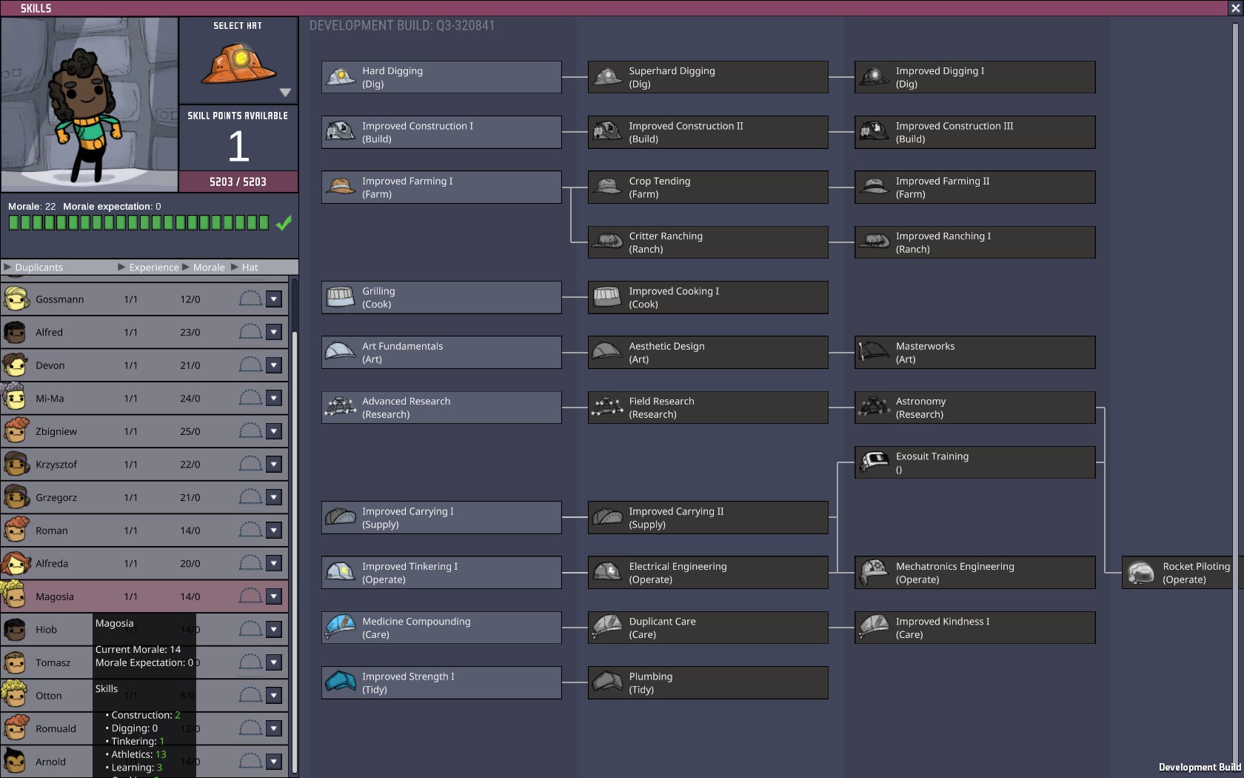The height and width of the screenshot is (778, 1244).
Task: Click the Hard Digging hat icon
Action: coord(341,77)
